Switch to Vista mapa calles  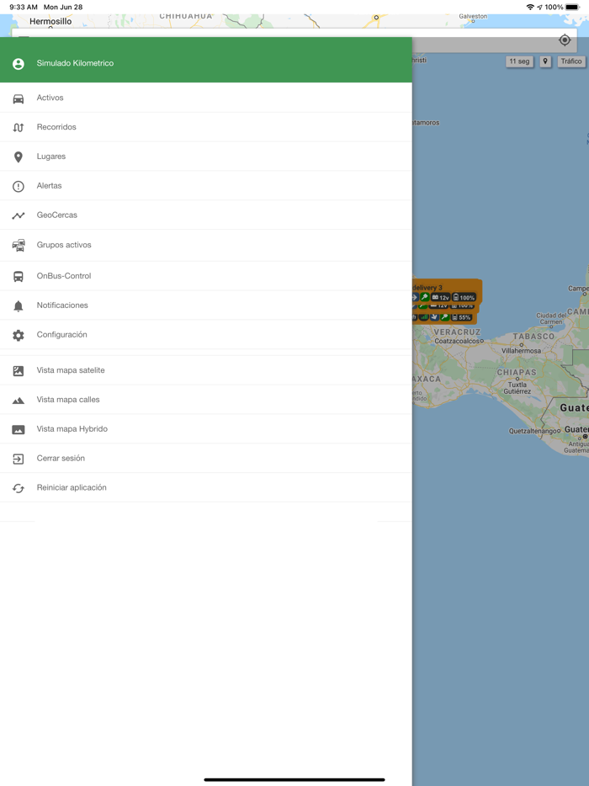click(x=206, y=400)
